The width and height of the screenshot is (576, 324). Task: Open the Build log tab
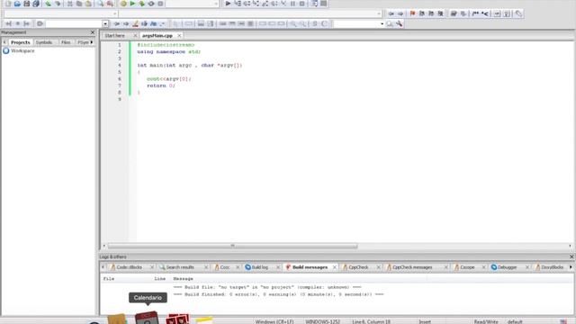pos(260,267)
